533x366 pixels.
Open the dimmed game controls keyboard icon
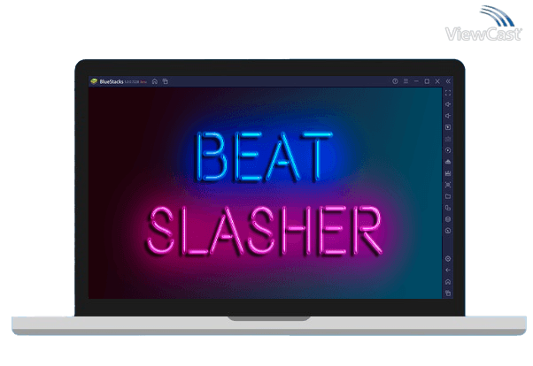pos(448,139)
